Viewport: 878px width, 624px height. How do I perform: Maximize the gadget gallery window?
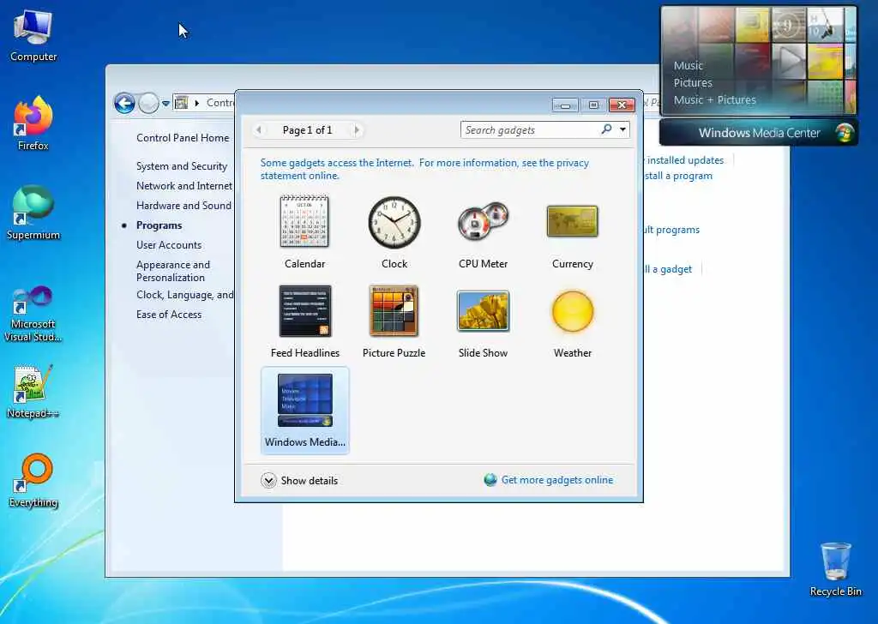(593, 105)
